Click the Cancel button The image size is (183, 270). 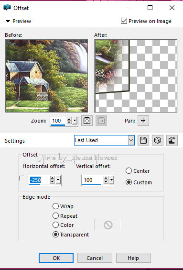pyautogui.click(x=95, y=258)
